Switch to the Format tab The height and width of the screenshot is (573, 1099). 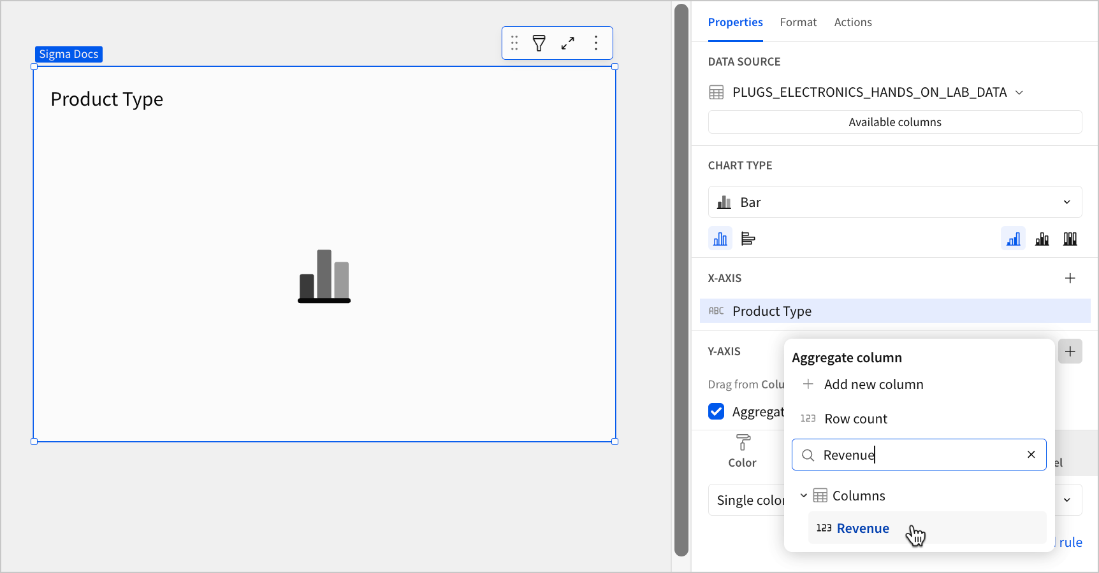(798, 22)
